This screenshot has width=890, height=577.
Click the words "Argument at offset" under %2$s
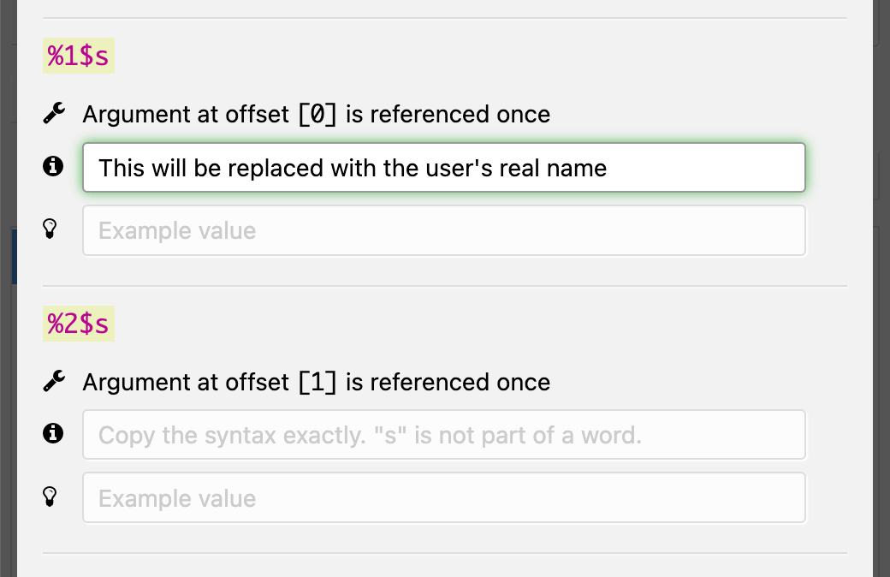186,382
